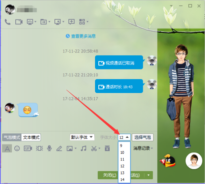The width and height of the screenshot is (205, 184).
Task: Click the round avatar portrait in side panel
Action: pos(194,160)
